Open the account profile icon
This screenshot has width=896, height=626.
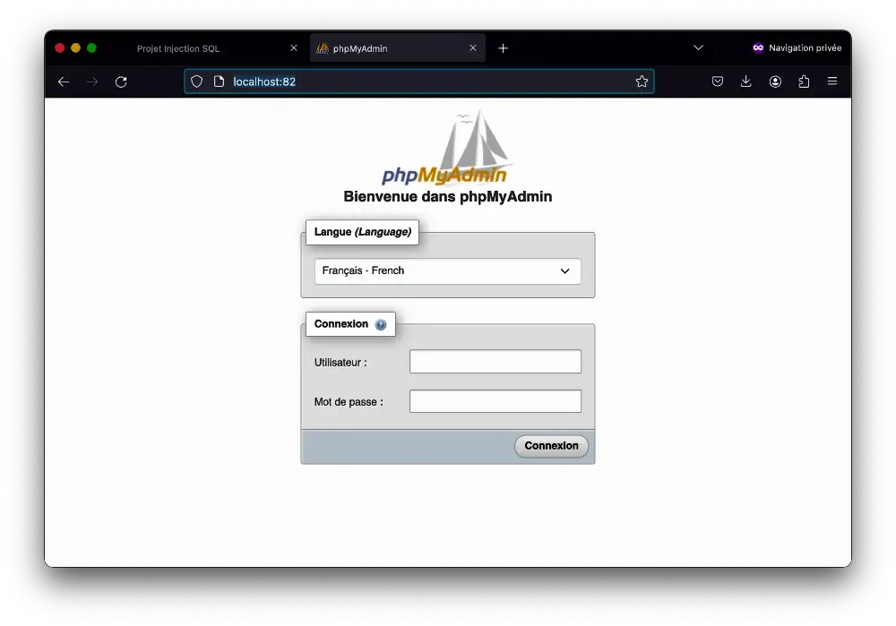click(775, 81)
